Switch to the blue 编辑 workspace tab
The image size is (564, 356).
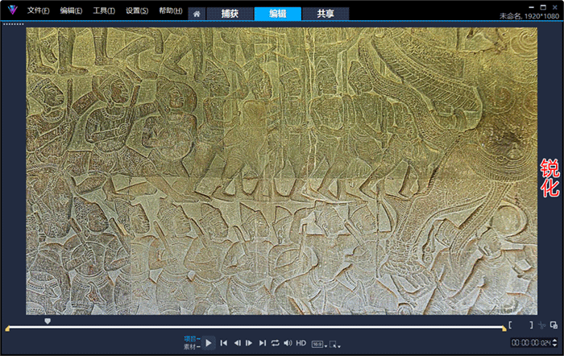277,14
